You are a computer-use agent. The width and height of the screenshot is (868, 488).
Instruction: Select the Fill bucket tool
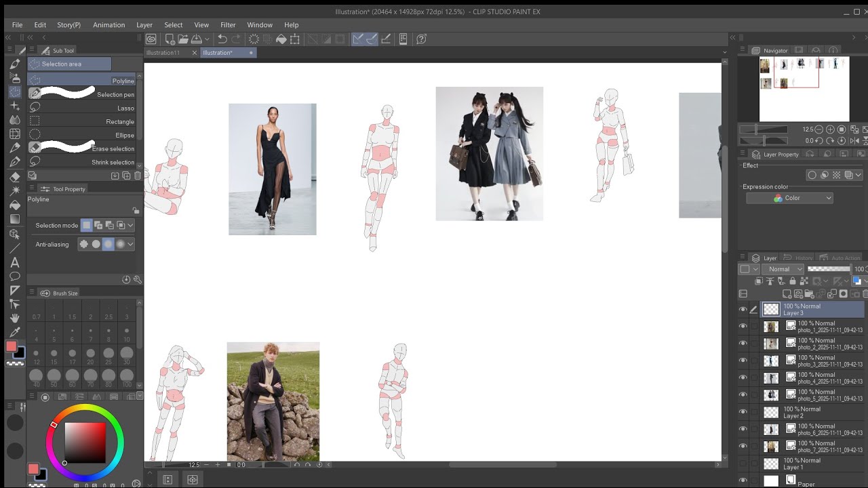[15, 205]
